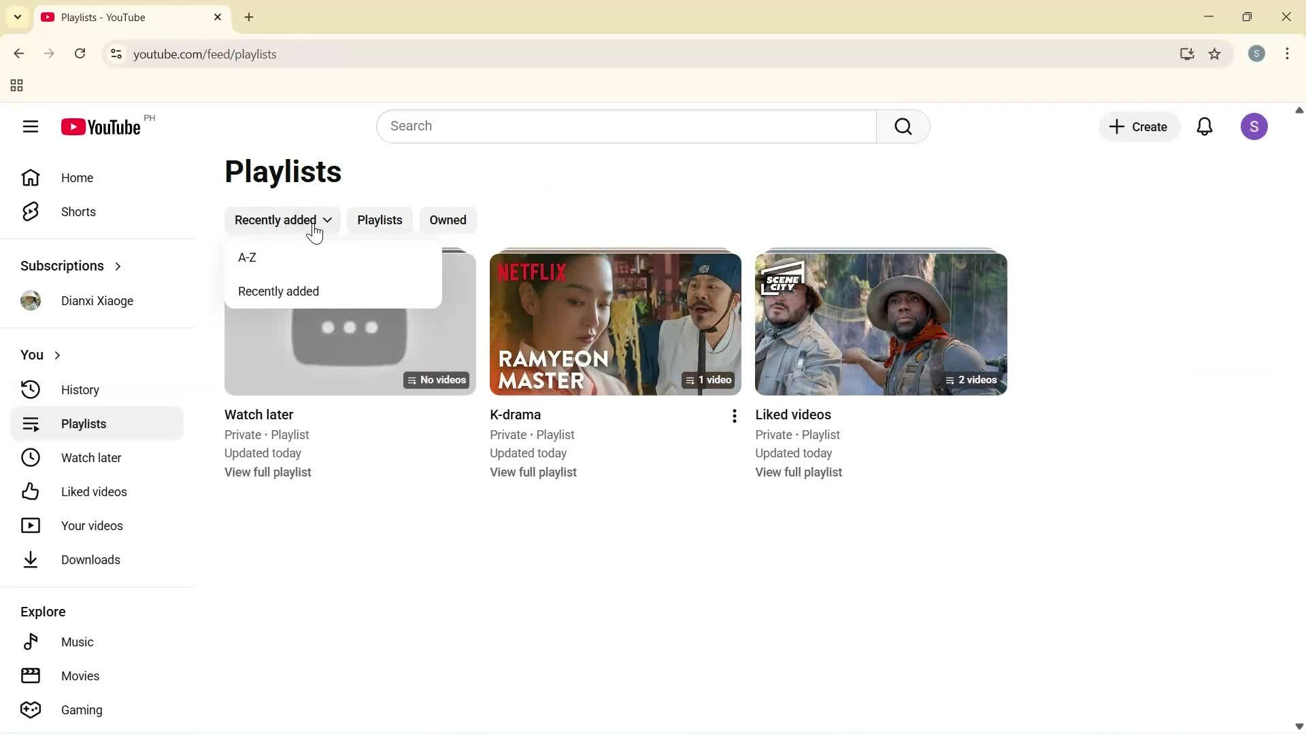1306x734 pixels.
Task: Open Watch later in the sidebar
Action: click(92, 457)
